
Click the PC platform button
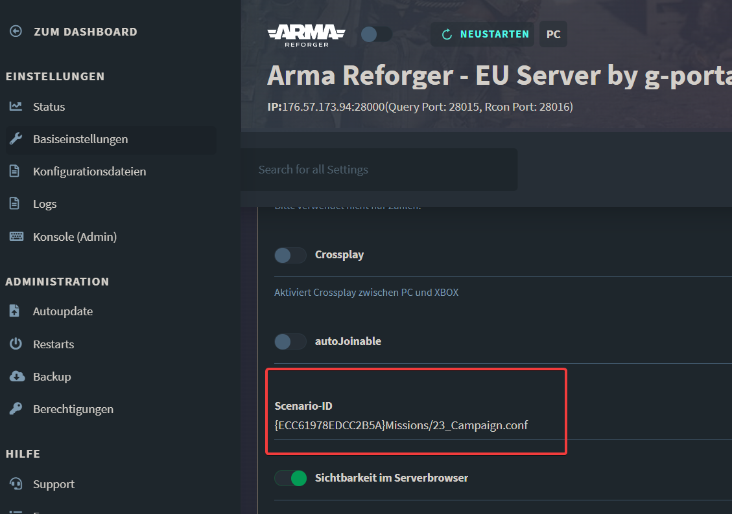[x=553, y=34]
